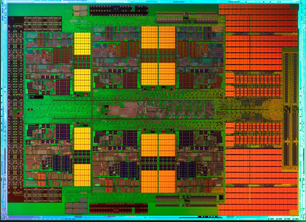Click the gray squares cluster along bottom edge
Viewport: 306px width, 222px height.
[76, 208]
